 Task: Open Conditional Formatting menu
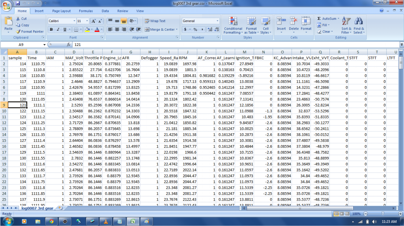coord(233,26)
